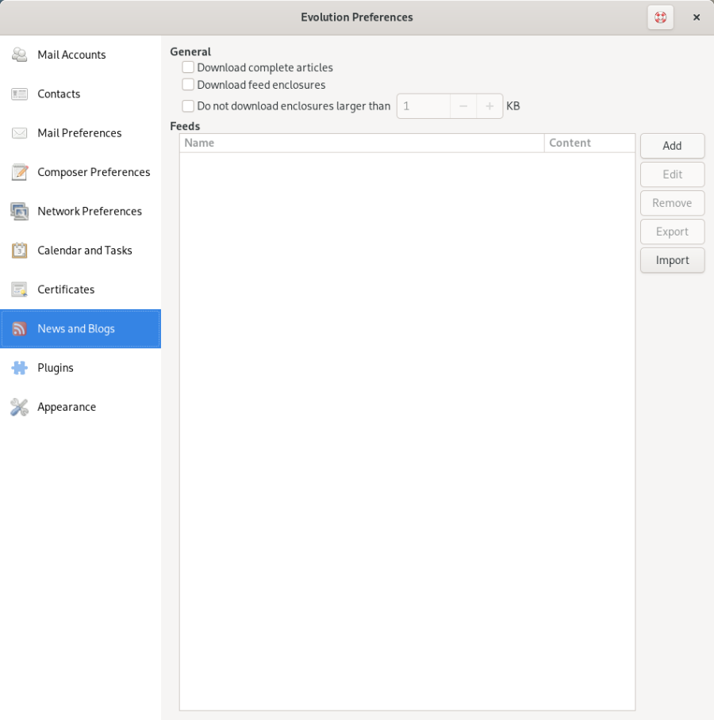Click the Certificates icon in sidebar
Image resolution: width=714 pixels, height=720 pixels.
[x=19, y=289]
